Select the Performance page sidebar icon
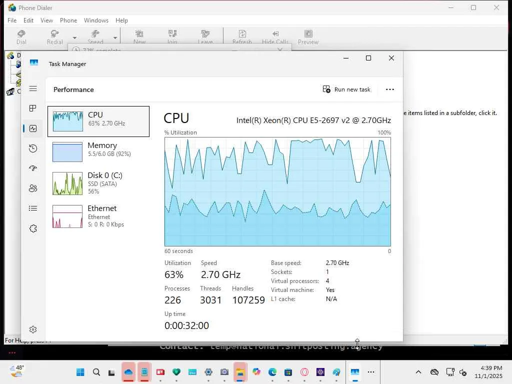512x384 pixels. tap(33, 128)
